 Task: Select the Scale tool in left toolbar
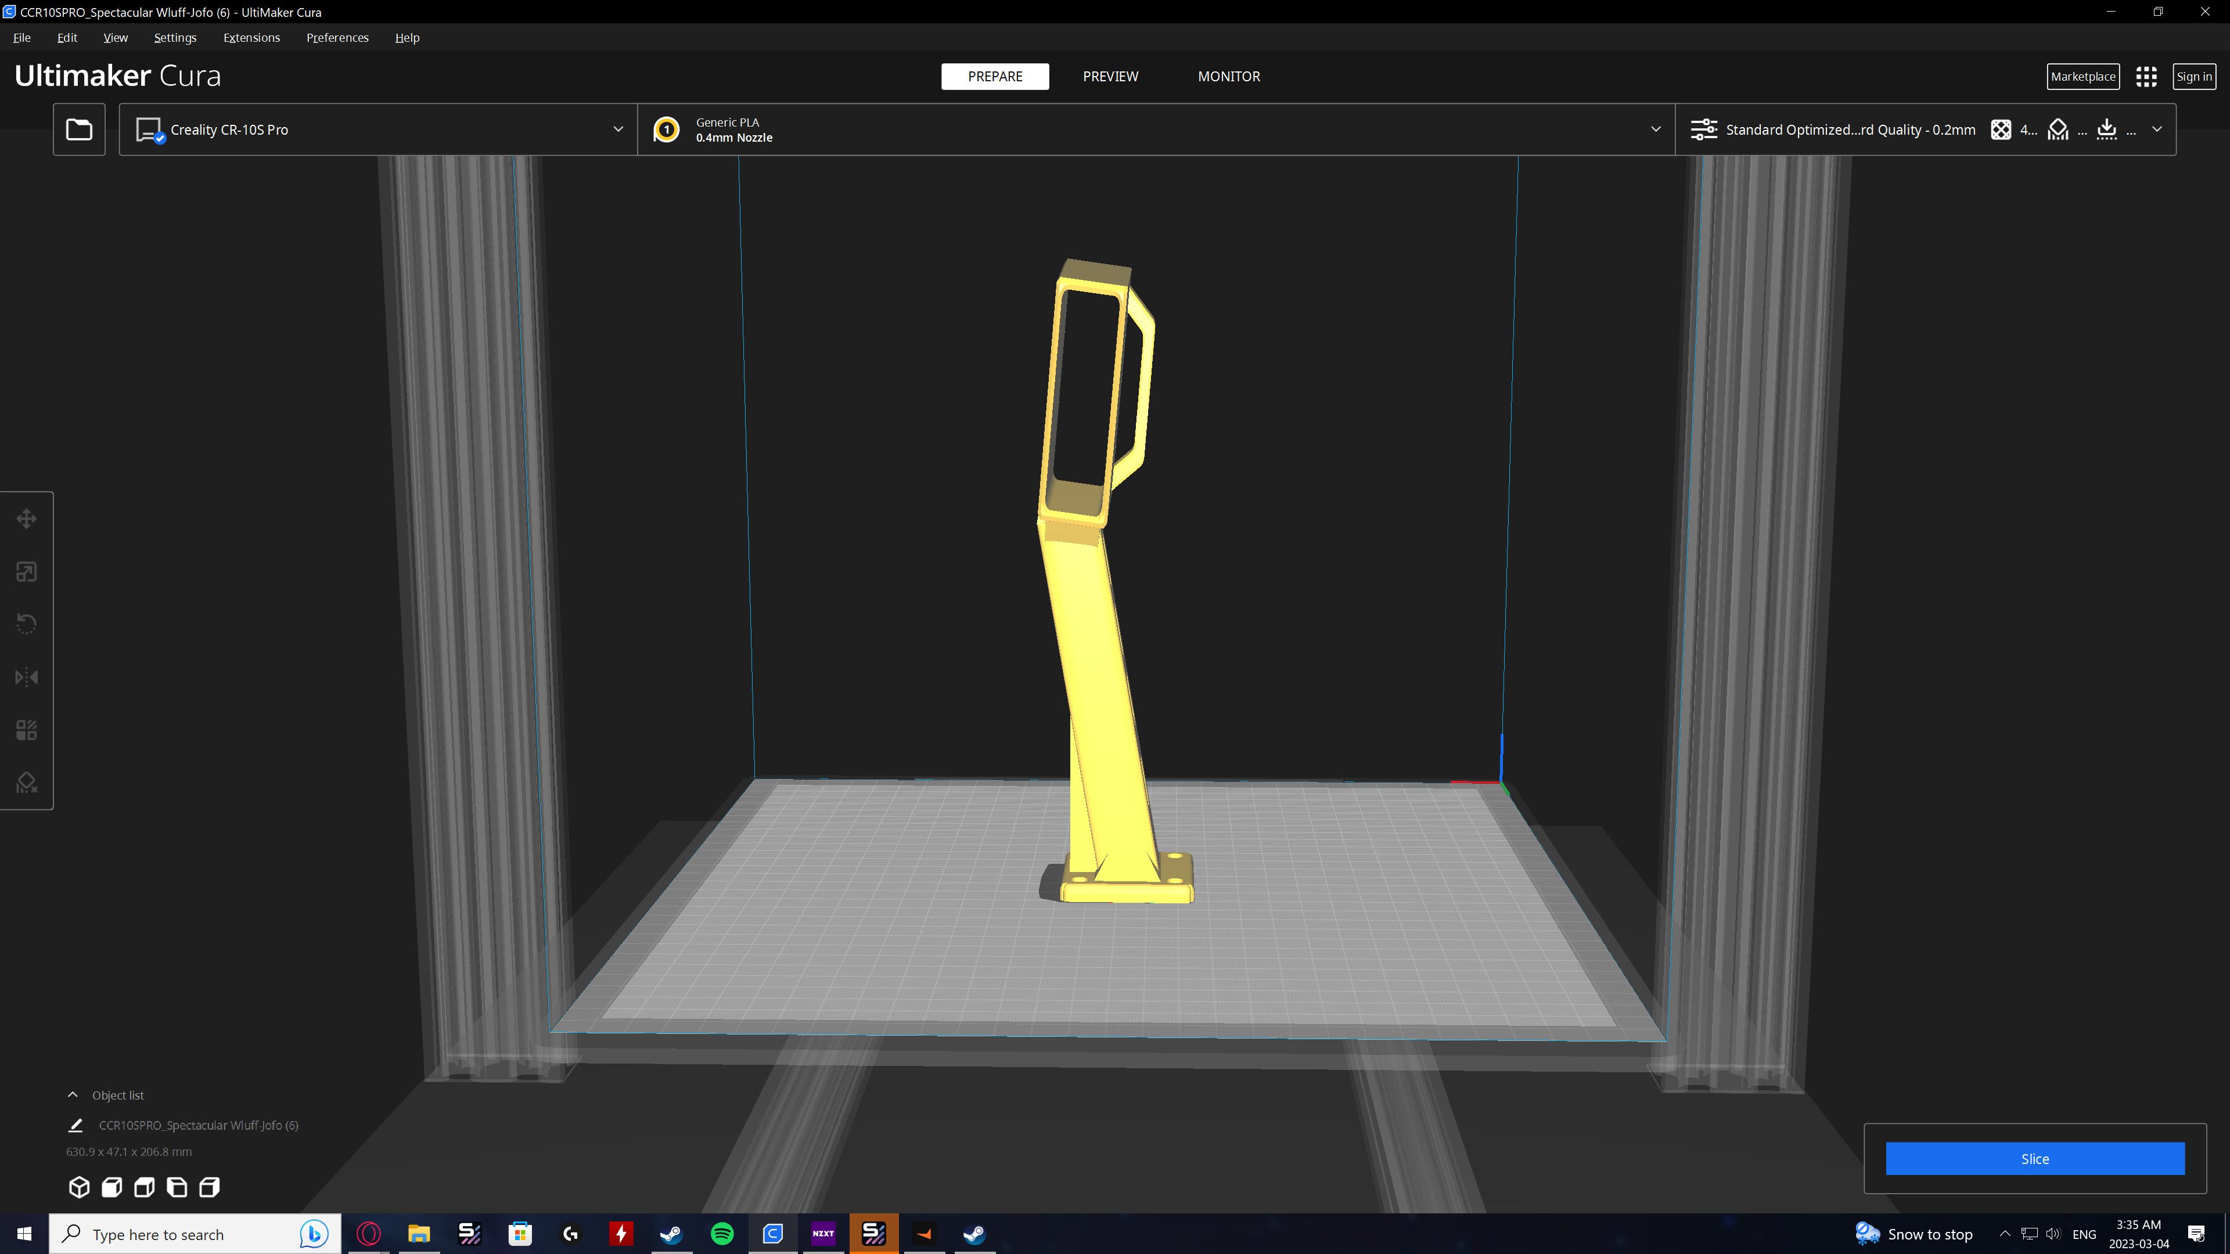pyautogui.click(x=27, y=572)
